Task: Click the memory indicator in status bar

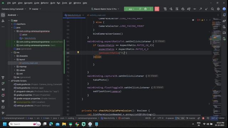Action: 218,118
